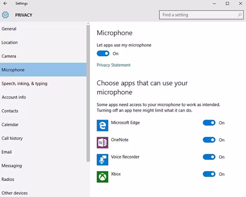Click the Microsoft Edge app icon

tap(102, 125)
